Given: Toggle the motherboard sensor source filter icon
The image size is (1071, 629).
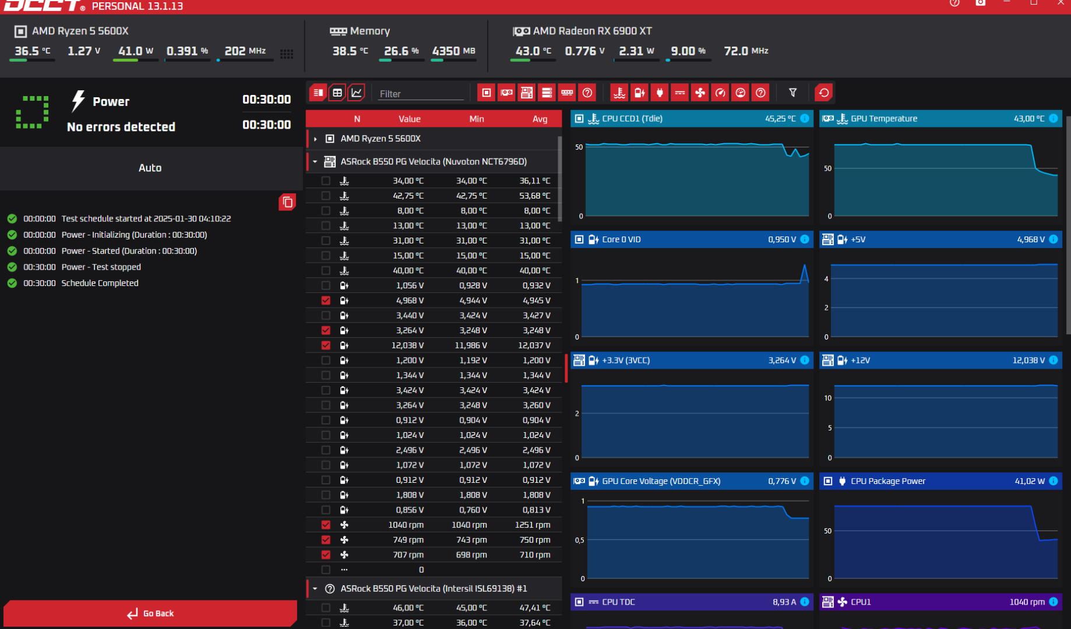Looking at the screenshot, I should point(527,93).
